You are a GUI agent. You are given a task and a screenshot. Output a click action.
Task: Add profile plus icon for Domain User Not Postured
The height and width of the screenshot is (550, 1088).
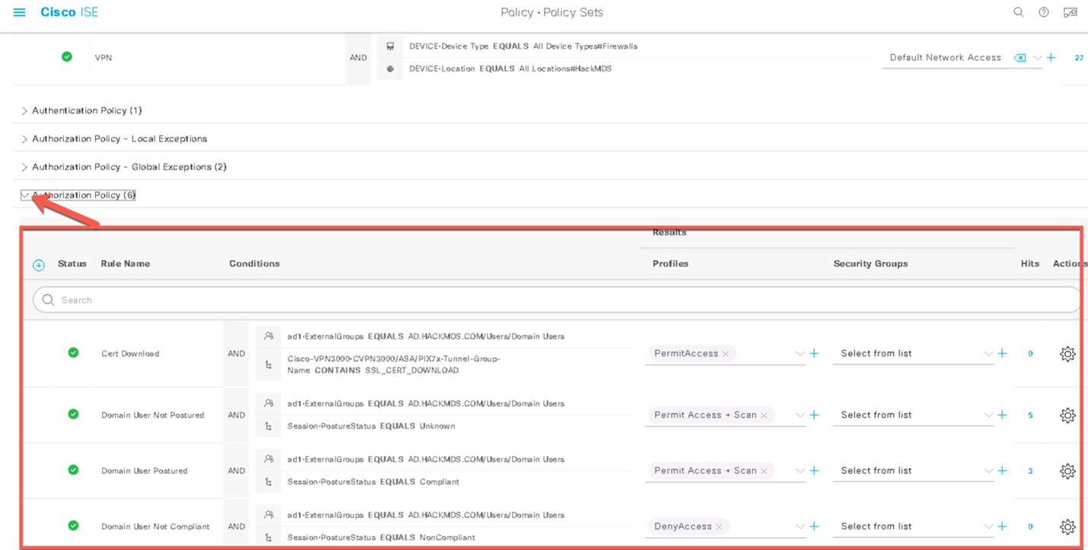814,415
